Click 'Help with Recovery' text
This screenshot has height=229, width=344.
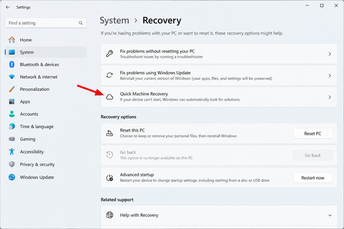coord(139,215)
